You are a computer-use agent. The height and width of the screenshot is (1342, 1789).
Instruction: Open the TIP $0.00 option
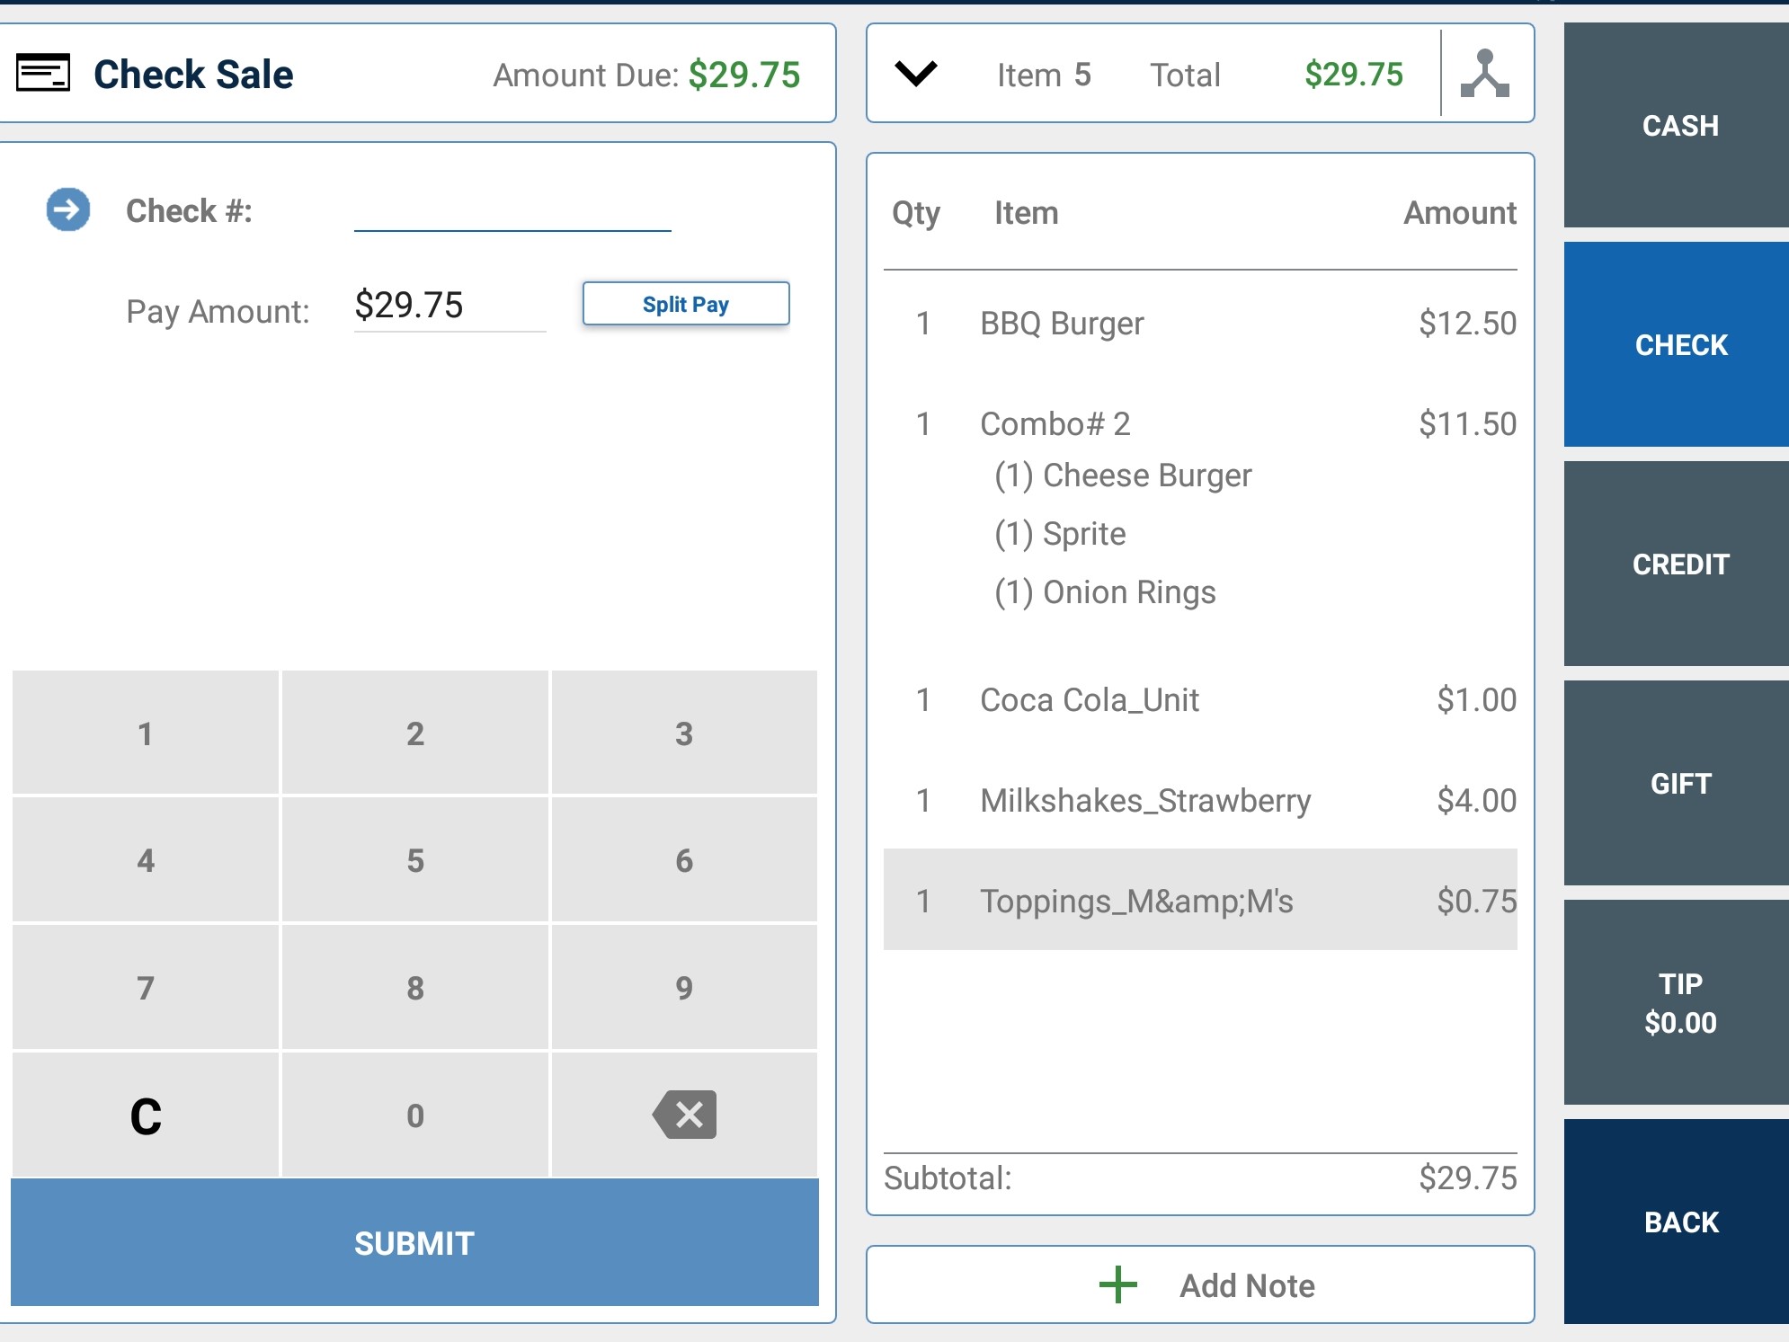coord(1678,1002)
